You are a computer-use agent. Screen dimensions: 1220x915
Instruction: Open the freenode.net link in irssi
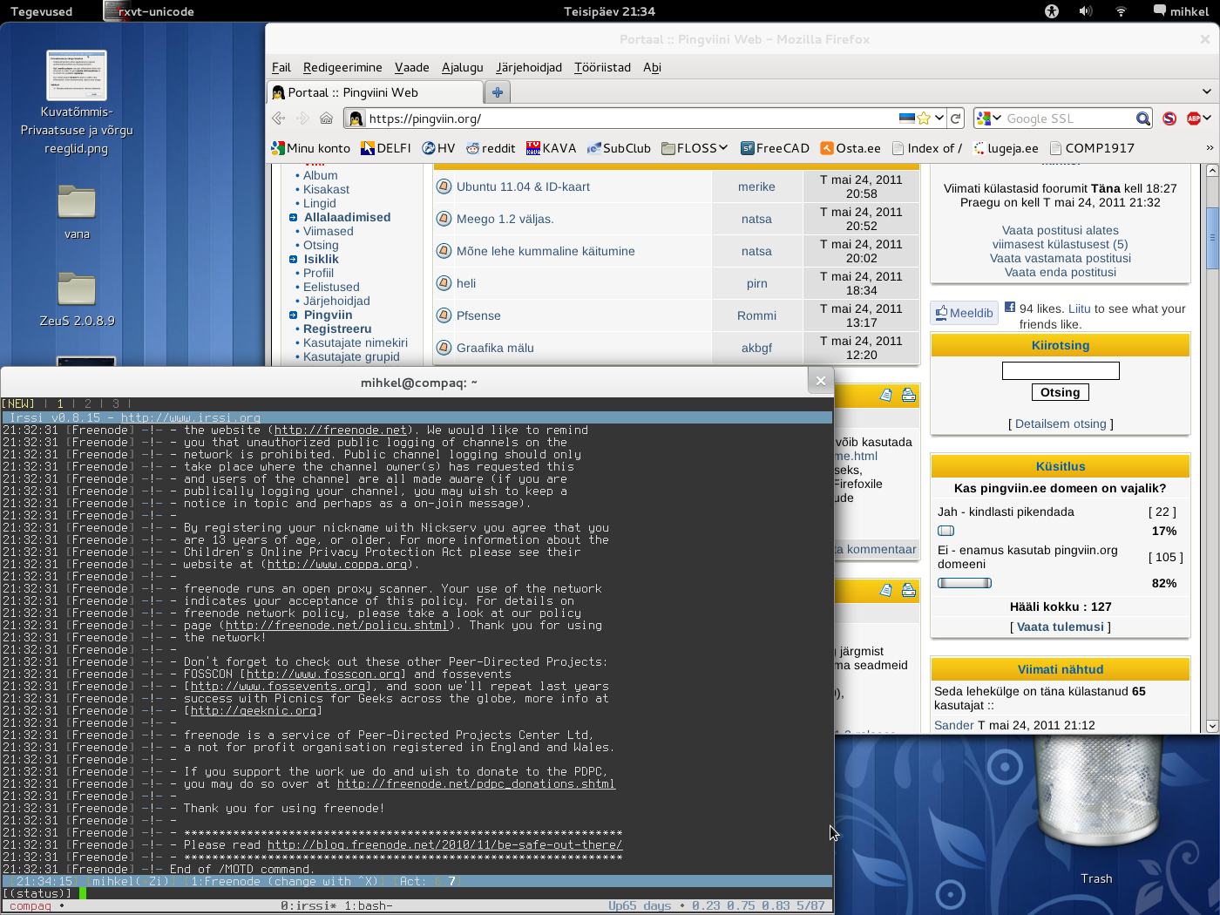pyautogui.click(x=341, y=430)
